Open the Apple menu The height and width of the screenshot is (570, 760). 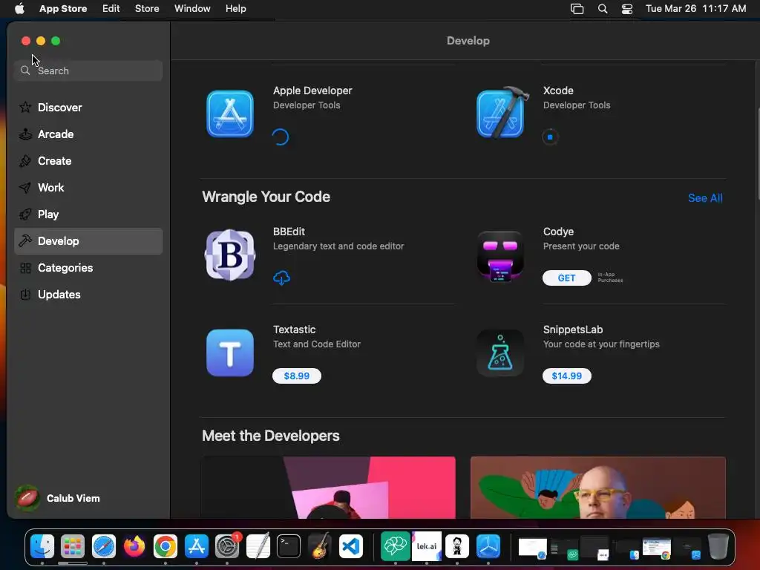19,9
